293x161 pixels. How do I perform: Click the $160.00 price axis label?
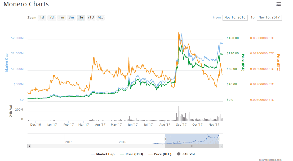[x=233, y=38]
